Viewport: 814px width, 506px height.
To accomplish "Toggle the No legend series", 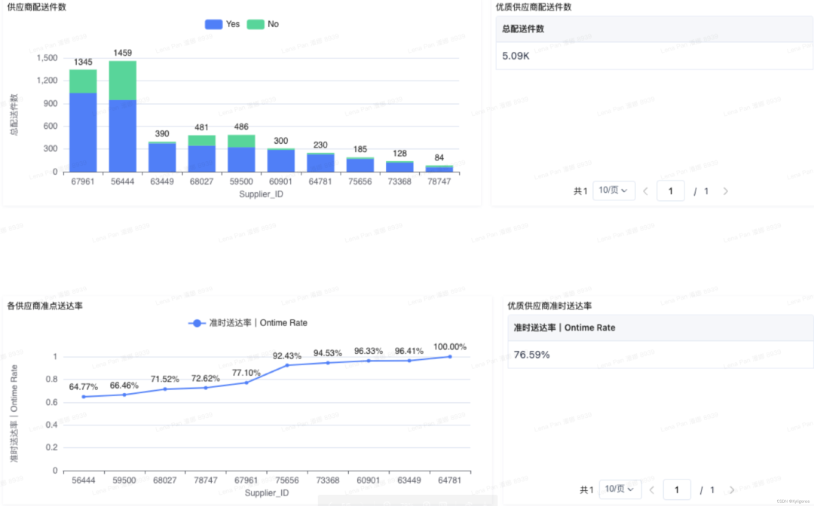I will [263, 24].
